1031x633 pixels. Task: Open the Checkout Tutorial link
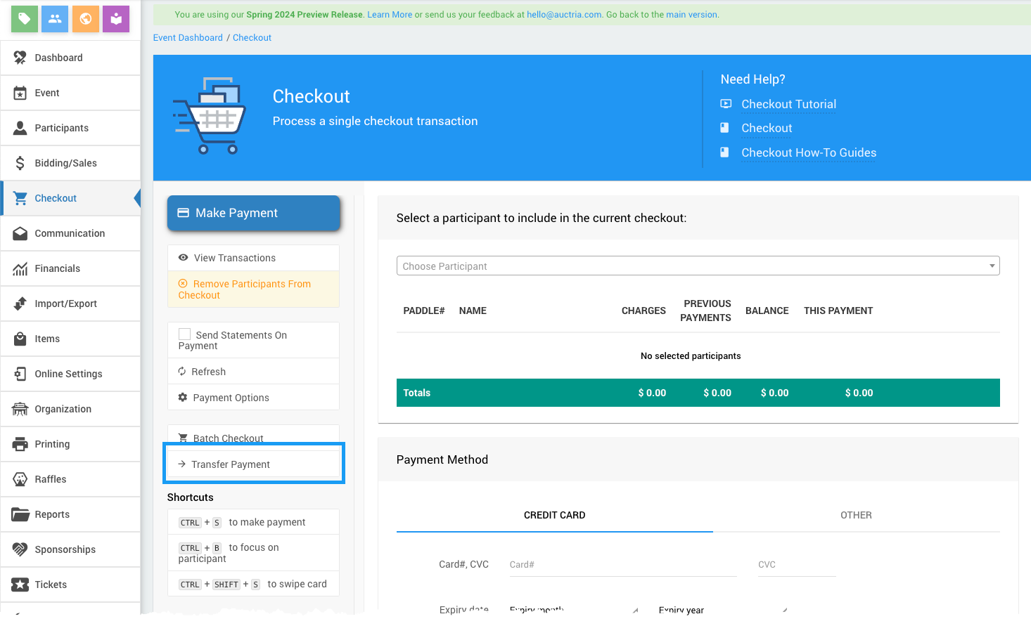click(x=788, y=104)
